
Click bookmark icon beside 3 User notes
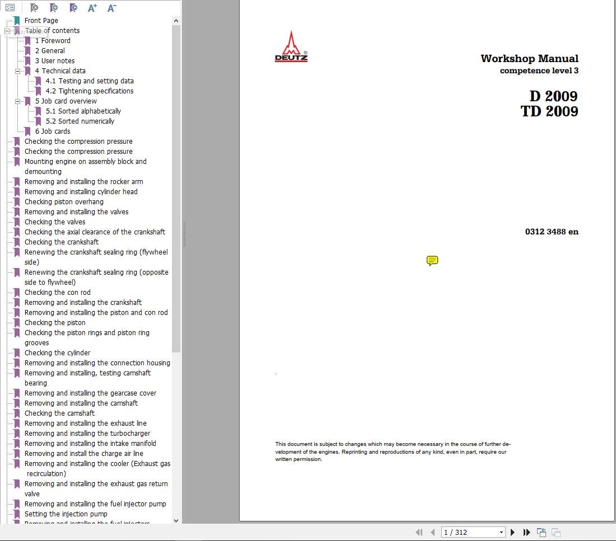(x=27, y=61)
